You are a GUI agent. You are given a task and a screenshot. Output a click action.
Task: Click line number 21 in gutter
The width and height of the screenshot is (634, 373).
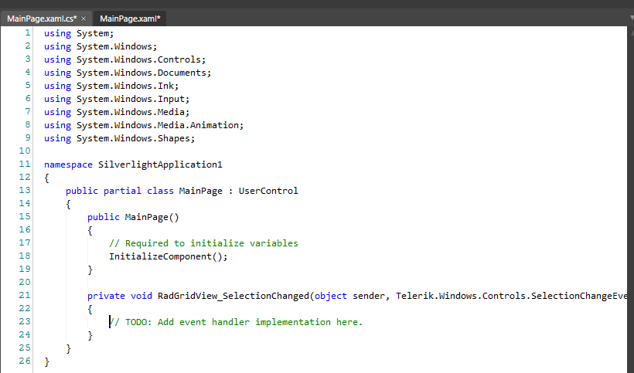coord(25,296)
